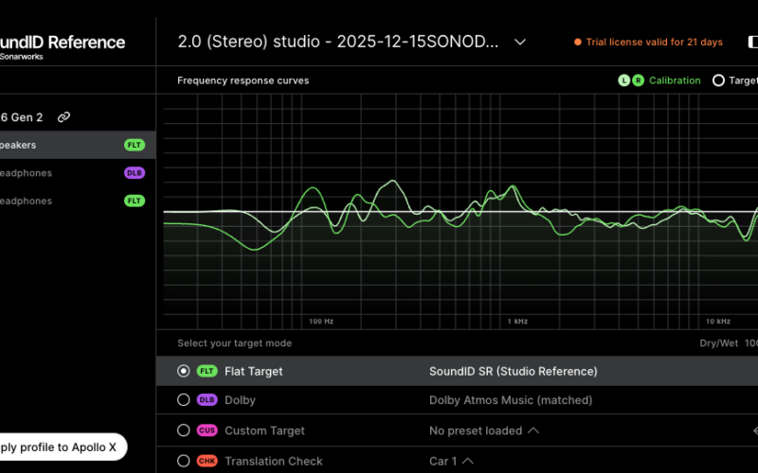
Task: Click the 100 Hz axis label
Action: pyautogui.click(x=321, y=321)
